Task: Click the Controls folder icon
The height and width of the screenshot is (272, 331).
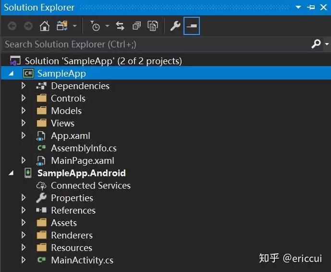Action: coord(42,98)
